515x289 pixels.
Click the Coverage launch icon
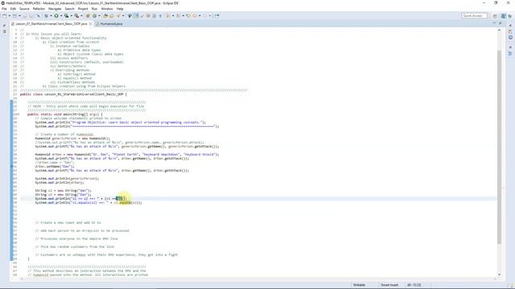point(66,16)
